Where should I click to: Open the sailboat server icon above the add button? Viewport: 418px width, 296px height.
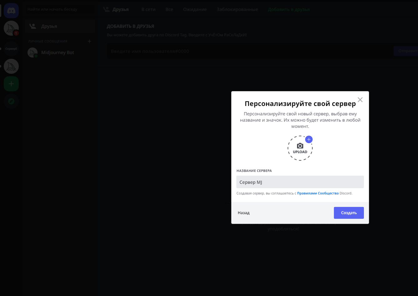coord(11,66)
